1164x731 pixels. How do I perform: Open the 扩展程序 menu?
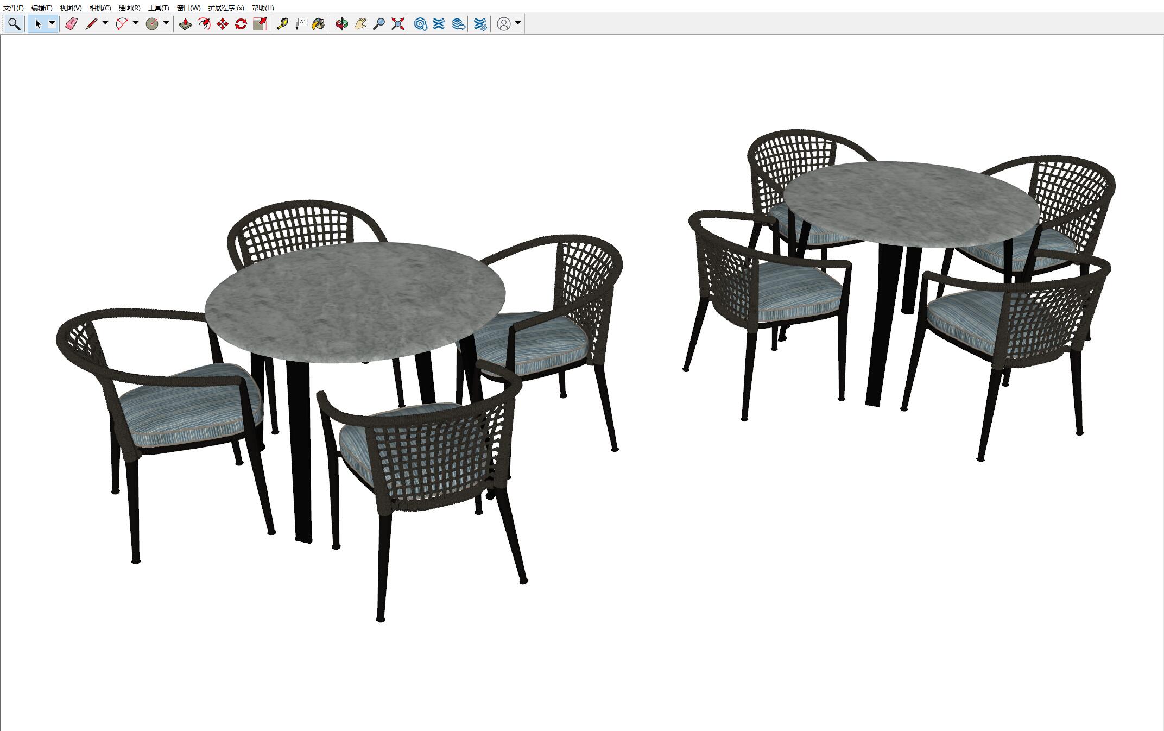[226, 8]
